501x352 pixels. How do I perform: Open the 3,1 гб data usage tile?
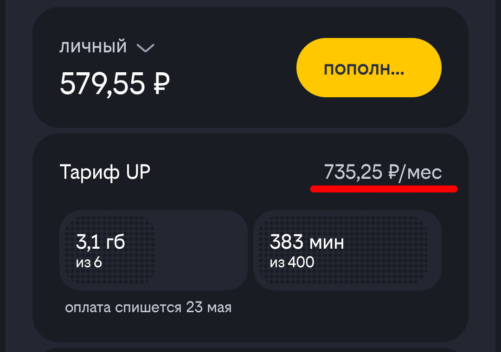153,251
